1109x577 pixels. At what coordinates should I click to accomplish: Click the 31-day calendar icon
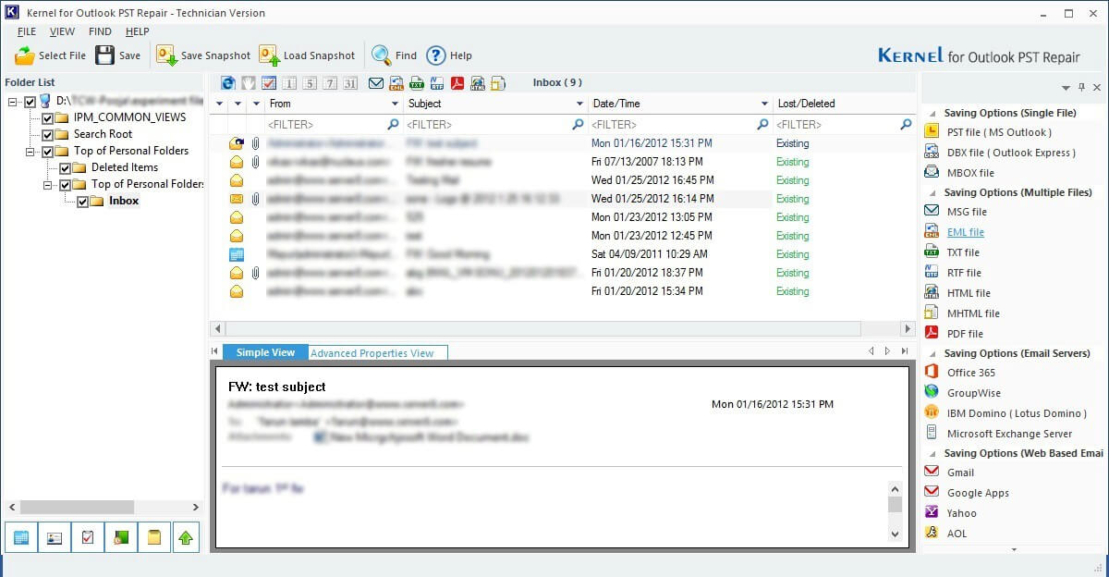[x=350, y=83]
